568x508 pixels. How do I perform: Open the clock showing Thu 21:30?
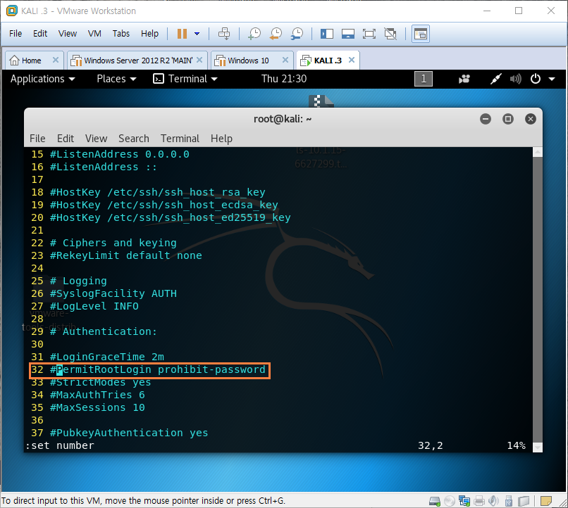[x=284, y=79]
